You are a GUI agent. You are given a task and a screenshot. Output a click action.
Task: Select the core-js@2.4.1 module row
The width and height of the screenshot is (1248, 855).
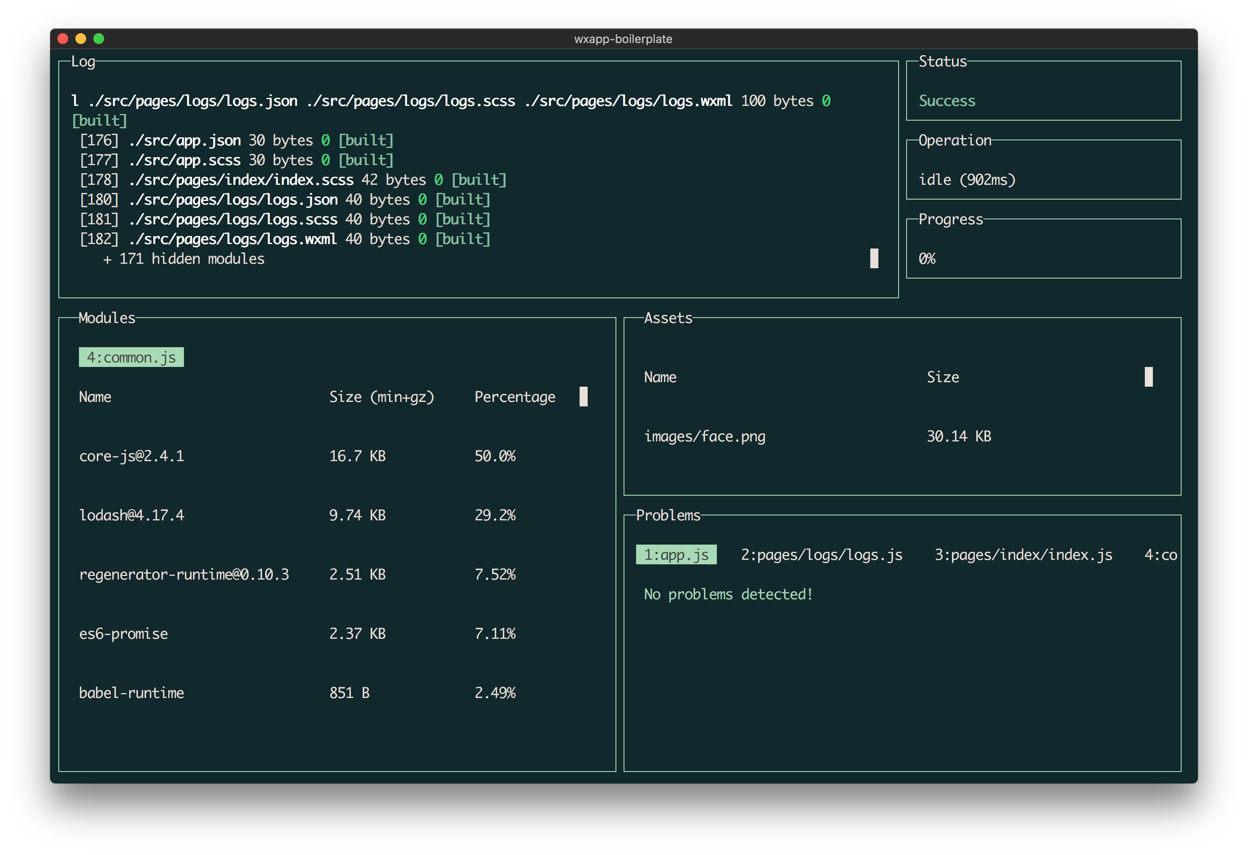point(131,457)
